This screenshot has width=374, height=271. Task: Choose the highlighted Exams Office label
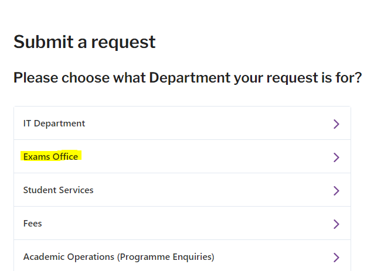click(x=50, y=157)
